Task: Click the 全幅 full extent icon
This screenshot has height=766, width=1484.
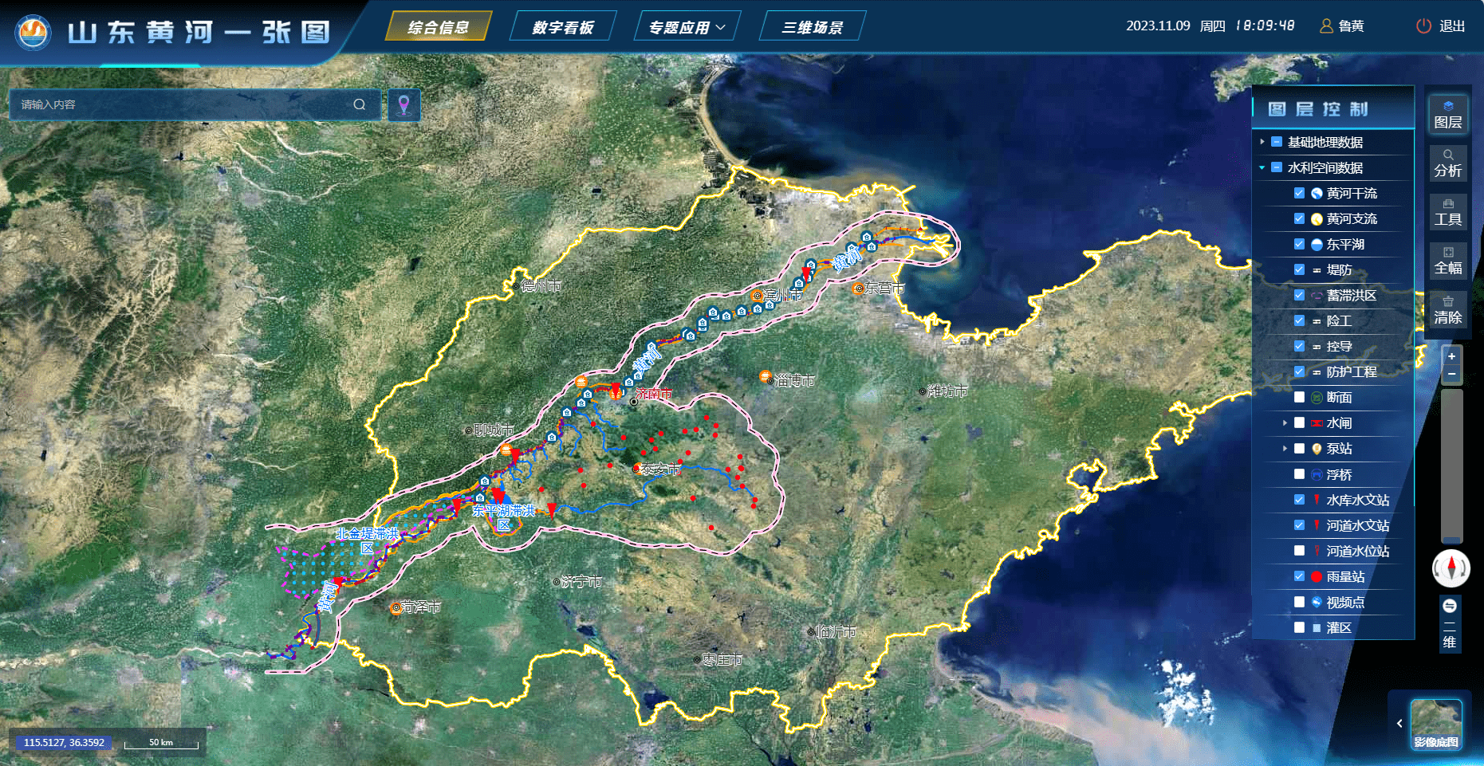Action: [x=1447, y=261]
